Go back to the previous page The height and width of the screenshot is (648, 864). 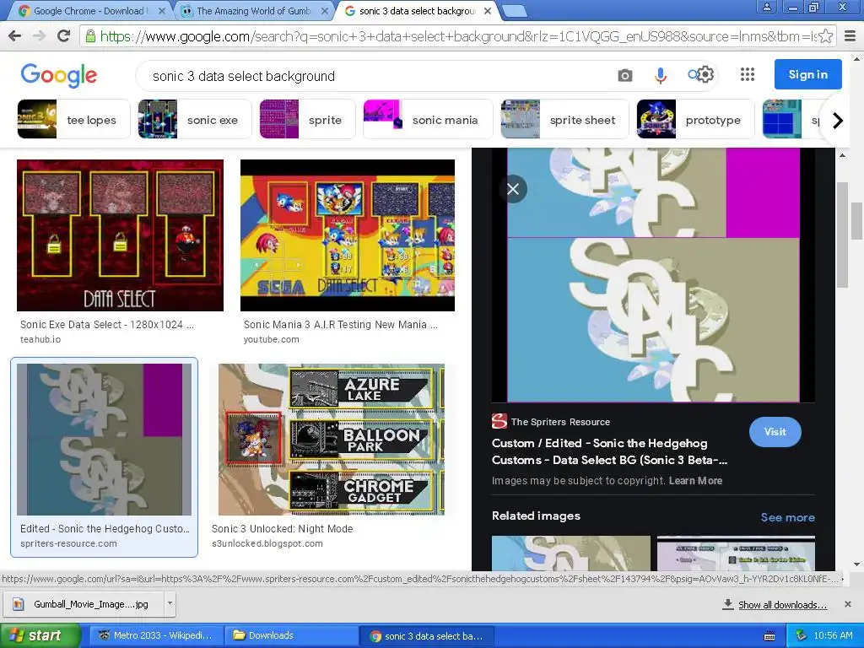point(15,36)
